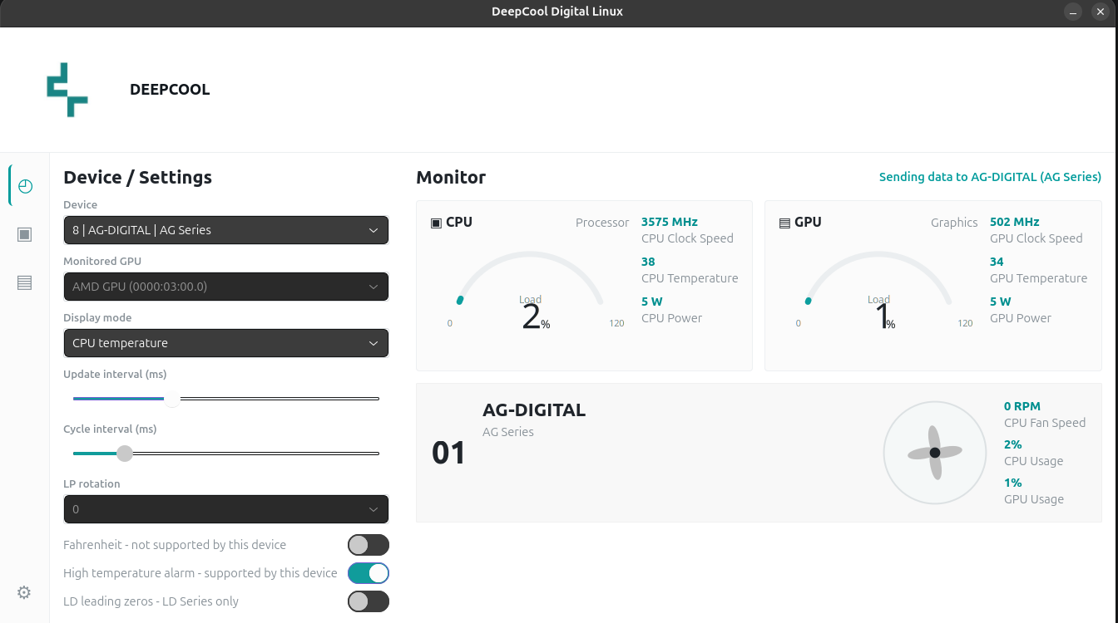
Task: Click the 'CPU Power' label
Action: pyautogui.click(x=672, y=318)
